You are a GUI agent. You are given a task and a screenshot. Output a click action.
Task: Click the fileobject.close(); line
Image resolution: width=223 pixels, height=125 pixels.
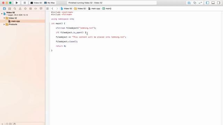[67, 42]
